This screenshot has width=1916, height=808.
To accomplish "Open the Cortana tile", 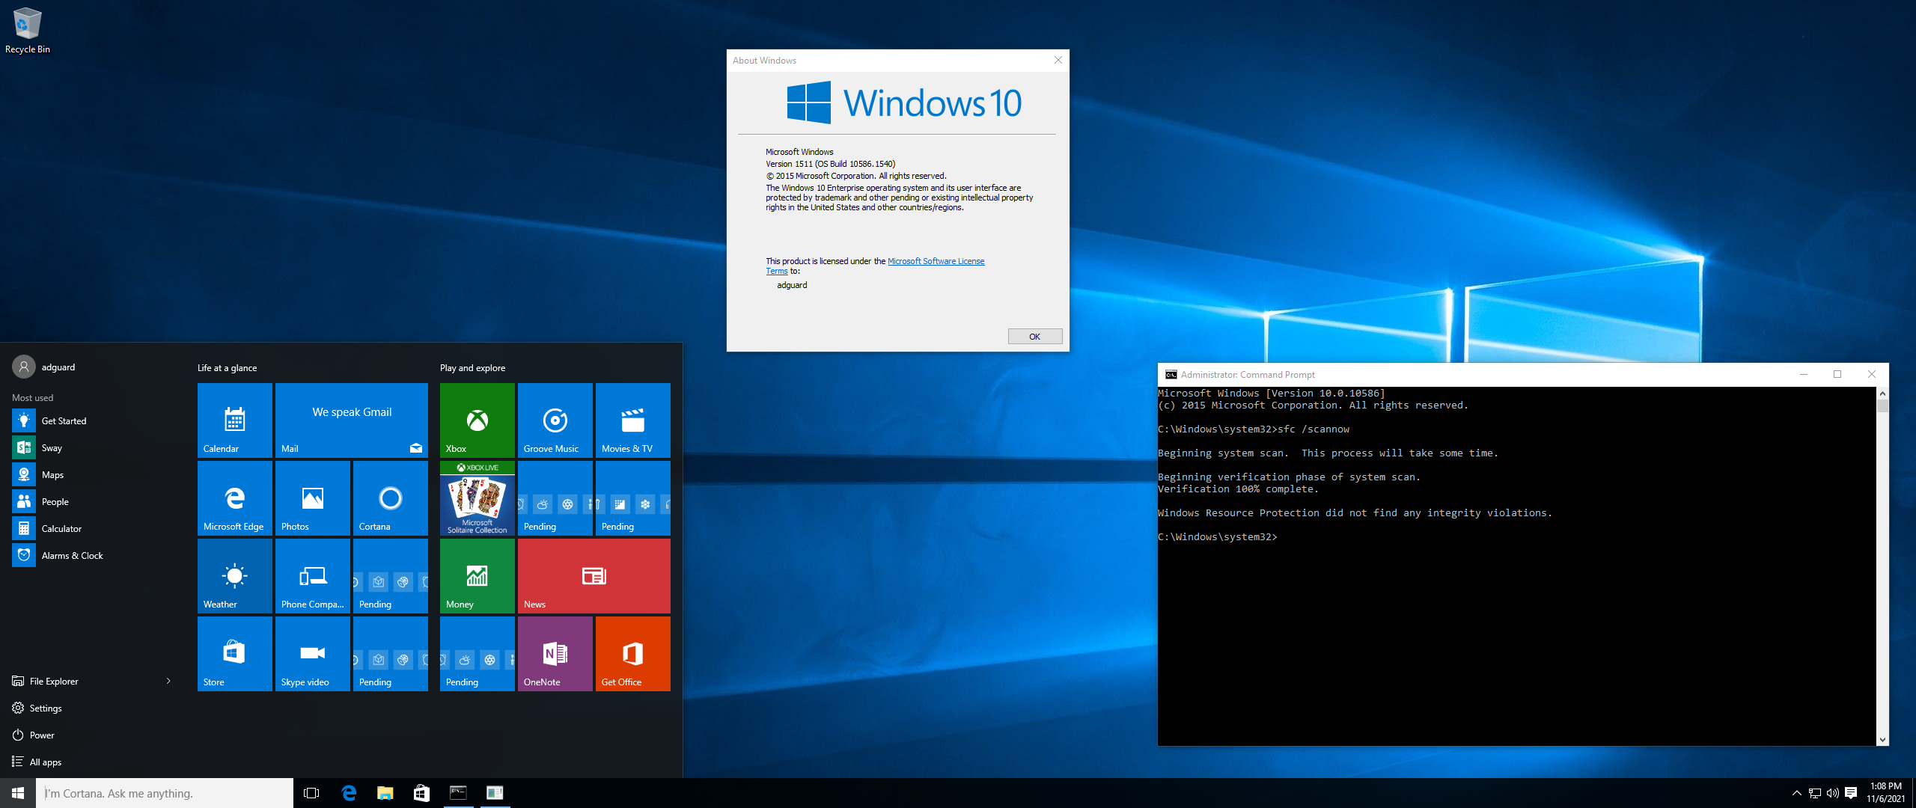I will click(x=391, y=498).
